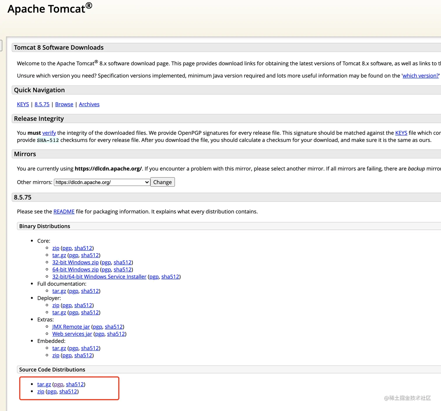This screenshot has height=411, width=441.
Task: Open pgp for 32-bit Windows zip
Action: (x=106, y=262)
